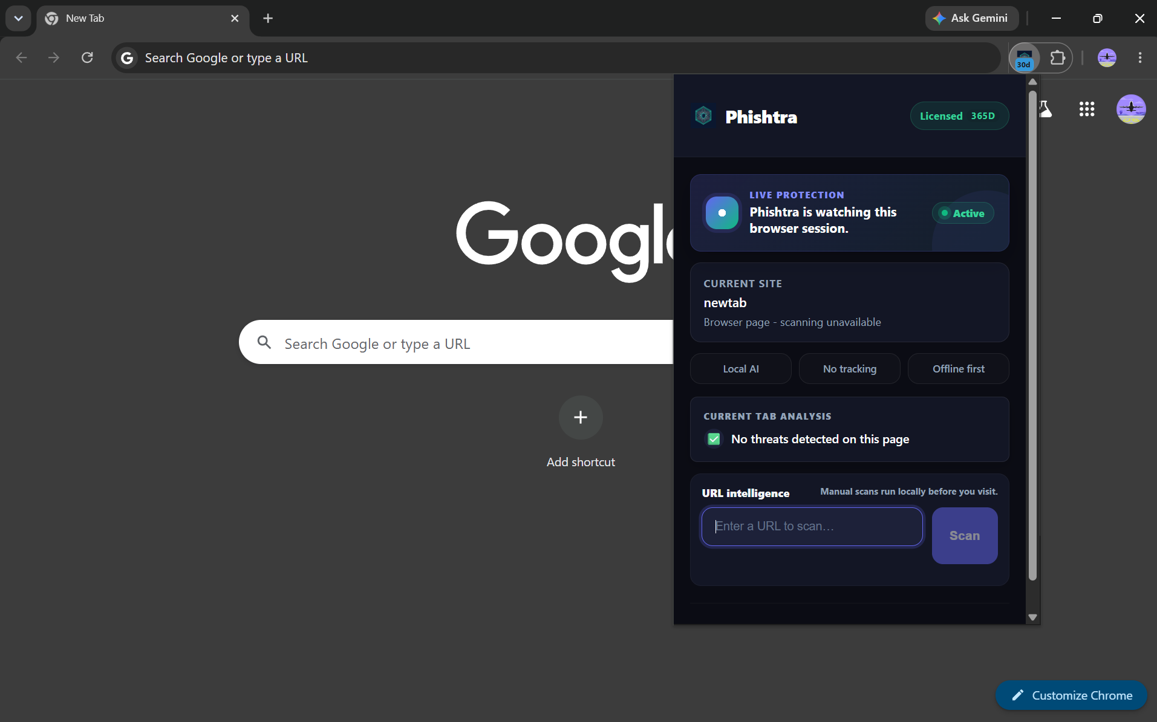Click the Phishtra extension toolbar icon
The width and height of the screenshot is (1157, 722).
(x=1025, y=58)
